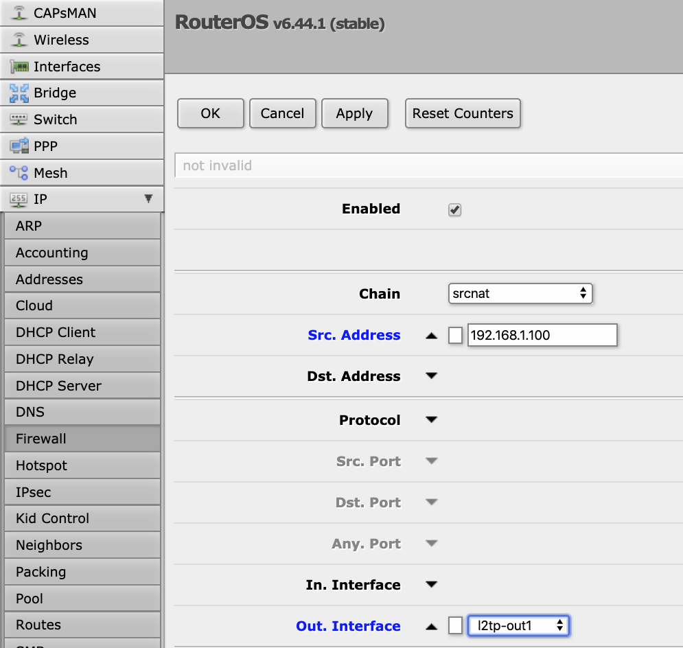Go to DHCP Server submenu
Viewport: 683px width, 648px height.
coord(82,385)
